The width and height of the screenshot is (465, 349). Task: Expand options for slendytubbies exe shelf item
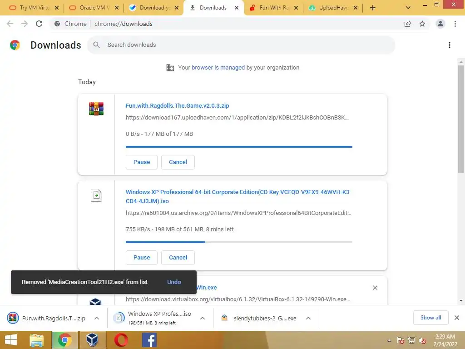tap(308, 318)
